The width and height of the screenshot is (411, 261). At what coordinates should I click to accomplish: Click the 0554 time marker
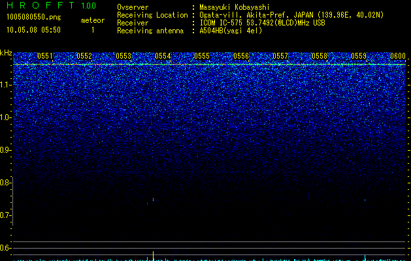tap(163, 56)
